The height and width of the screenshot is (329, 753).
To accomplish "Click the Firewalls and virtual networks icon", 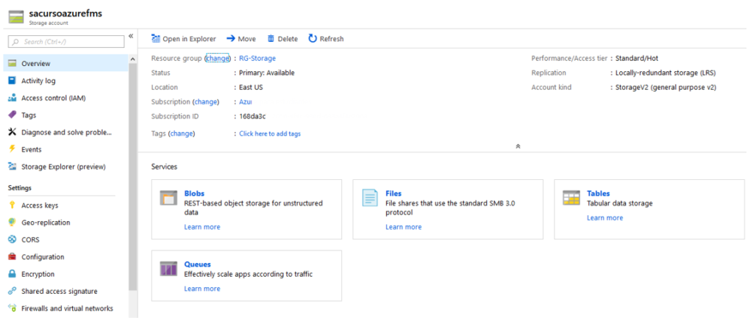I will pos(13,308).
